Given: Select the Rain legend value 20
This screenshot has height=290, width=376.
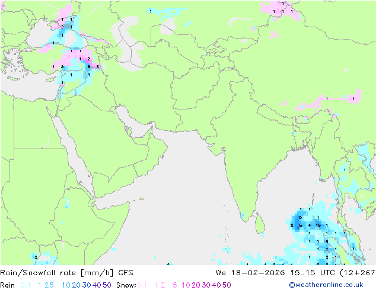Looking at the screenshot, I should 76,285.
